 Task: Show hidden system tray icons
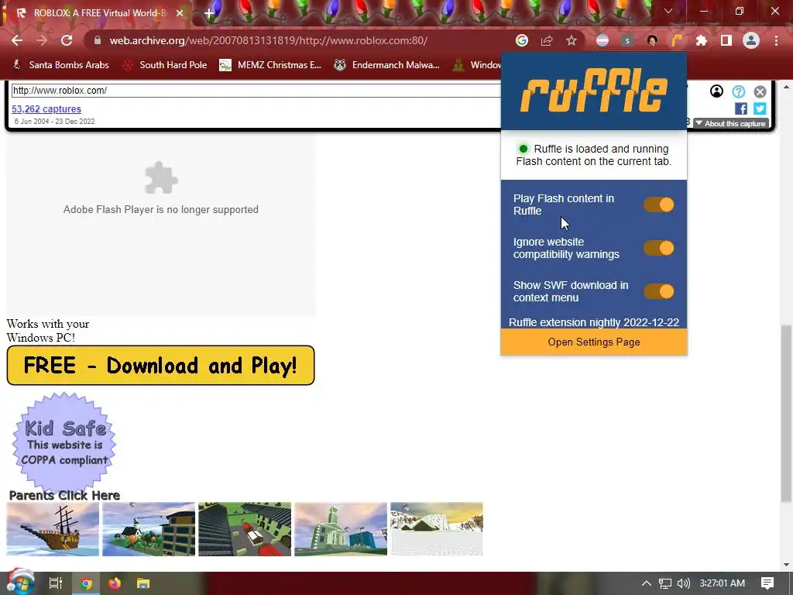point(647,583)
